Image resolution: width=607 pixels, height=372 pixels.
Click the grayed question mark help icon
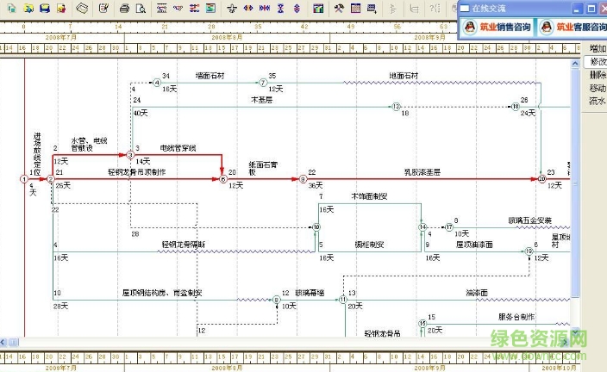coord(435,8)
